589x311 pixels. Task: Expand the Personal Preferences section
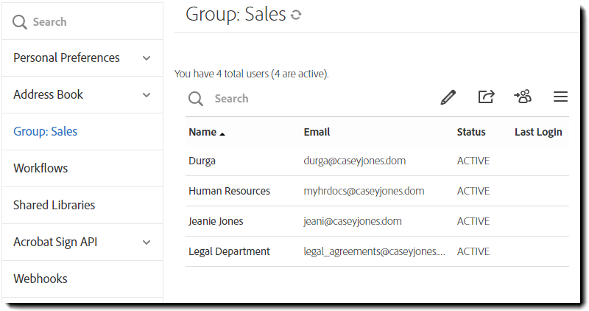(147, 58)
